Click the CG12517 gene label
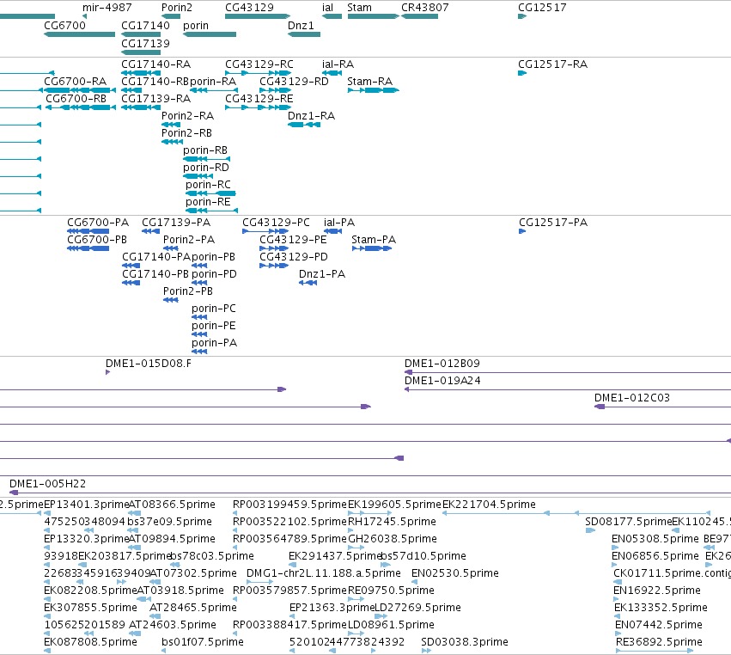 click(542, 8)
